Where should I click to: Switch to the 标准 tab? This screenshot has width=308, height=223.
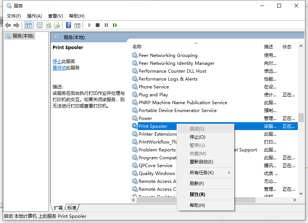click(72, 208)
